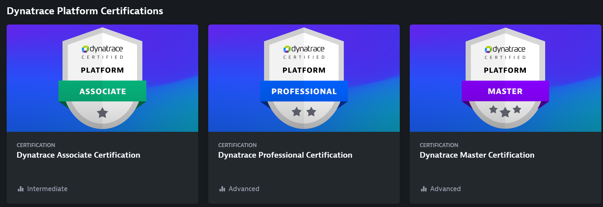Image resolution: width=603 pixels, height=207 pixels.
Task: Click the single star on the Associate badge
Action: pos(102,113)
